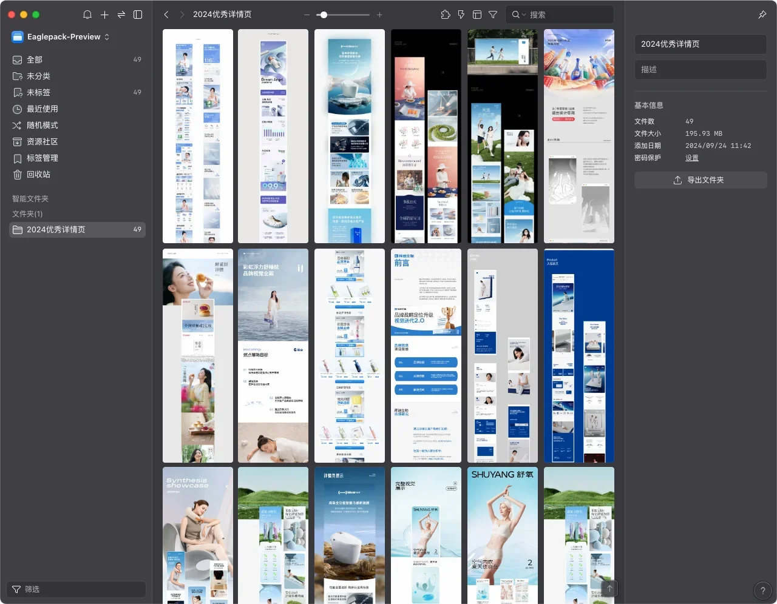
Task: Open 资源社区 in the sidebar
Action: click(x=77, y=141)
